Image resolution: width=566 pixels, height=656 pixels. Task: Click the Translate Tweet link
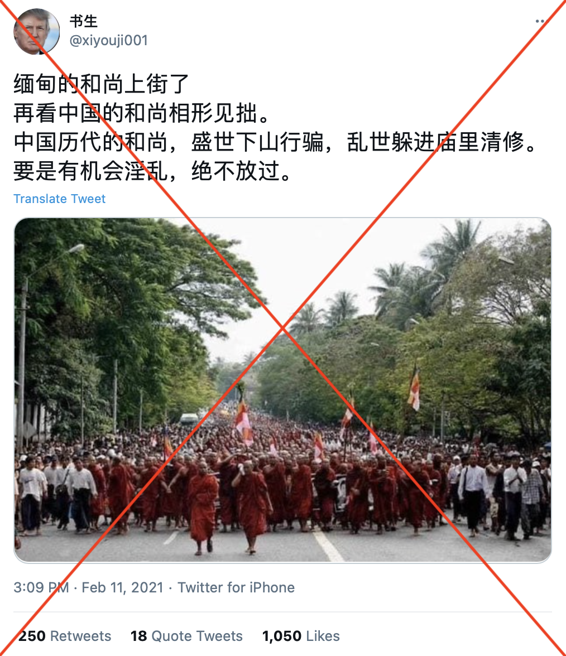pos(59,199)
